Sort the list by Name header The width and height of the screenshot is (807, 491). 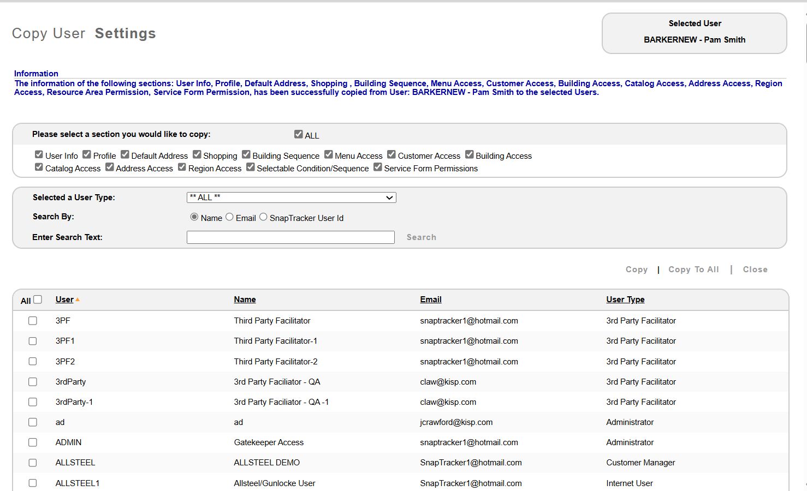coord(245,300)
